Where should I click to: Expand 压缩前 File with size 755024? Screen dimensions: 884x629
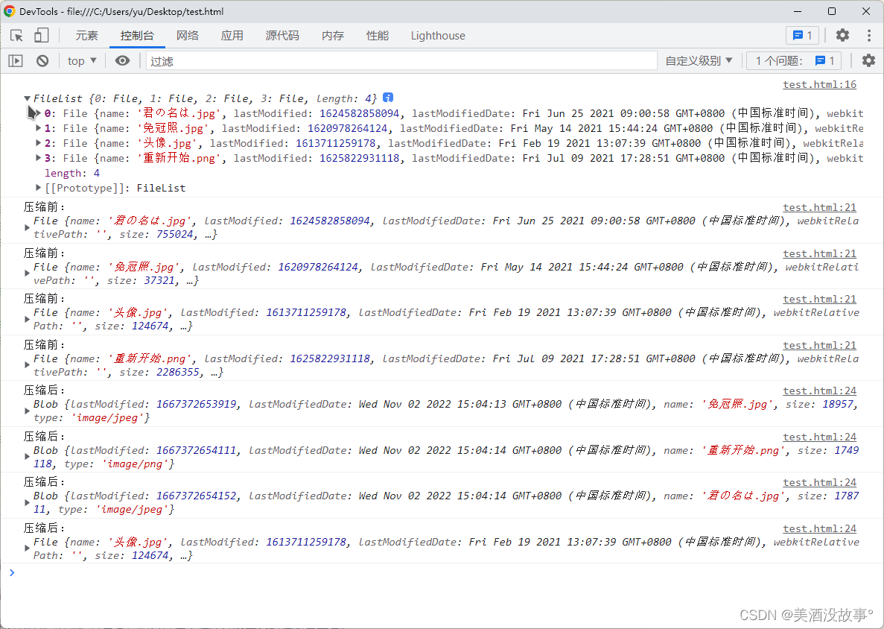27,227
